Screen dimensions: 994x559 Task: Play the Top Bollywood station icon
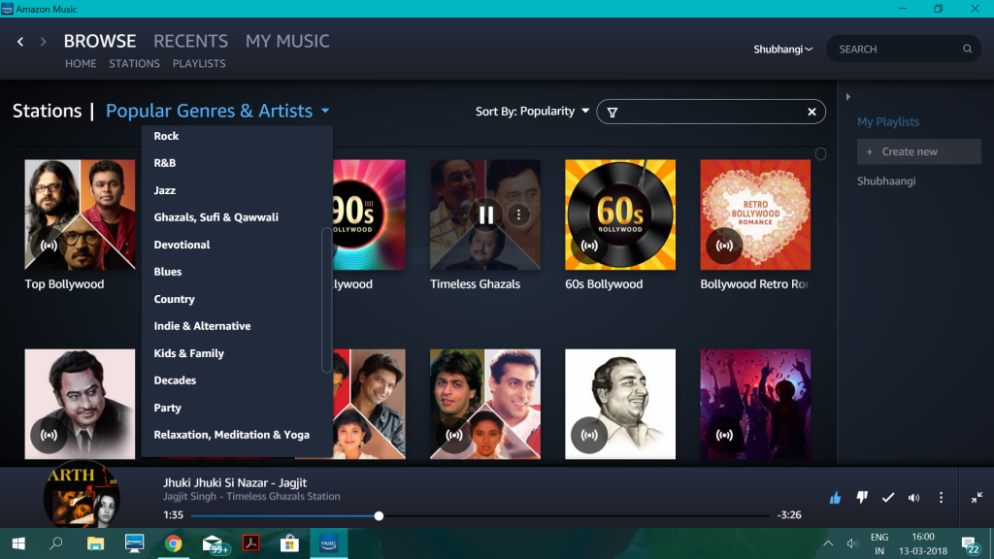click(49, 246)
